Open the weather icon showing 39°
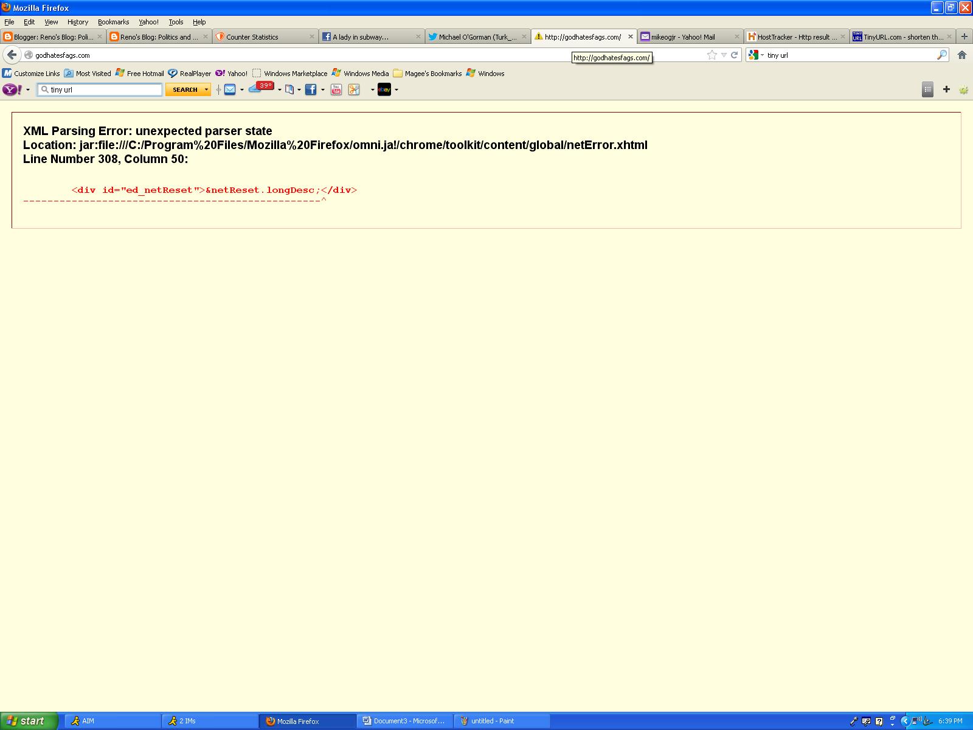This screenshot has height=730, width=973. (x=261, y=88)
